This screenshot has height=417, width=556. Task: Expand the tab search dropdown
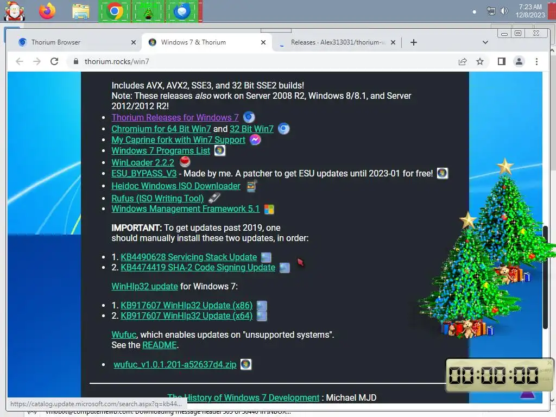pos(485,42)
